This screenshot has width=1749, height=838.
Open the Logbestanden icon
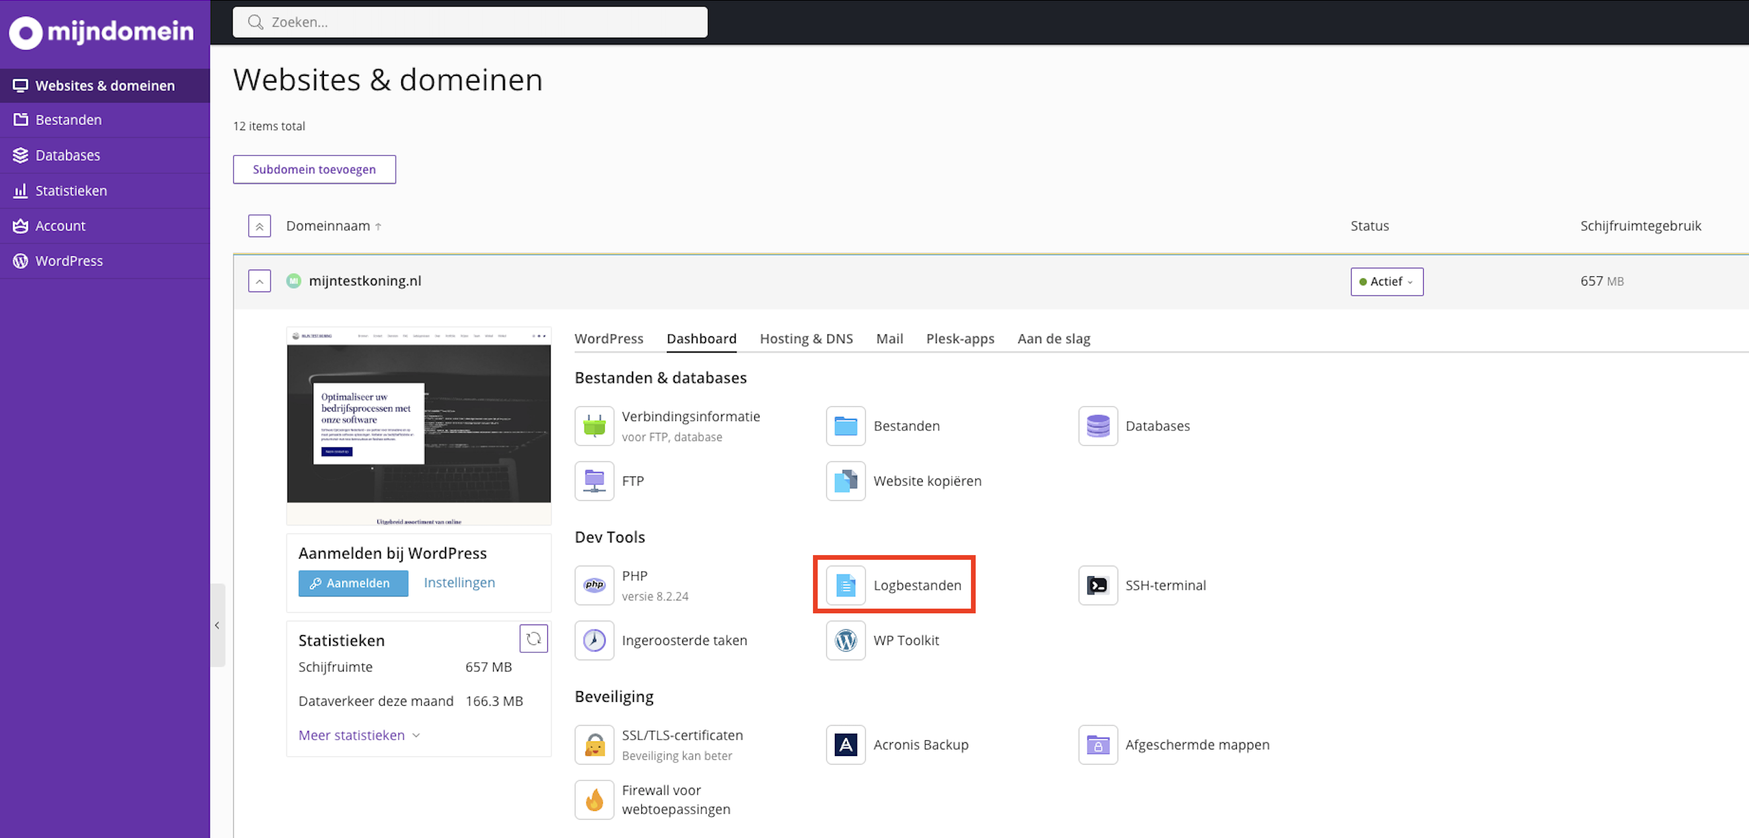pos(845,585)
